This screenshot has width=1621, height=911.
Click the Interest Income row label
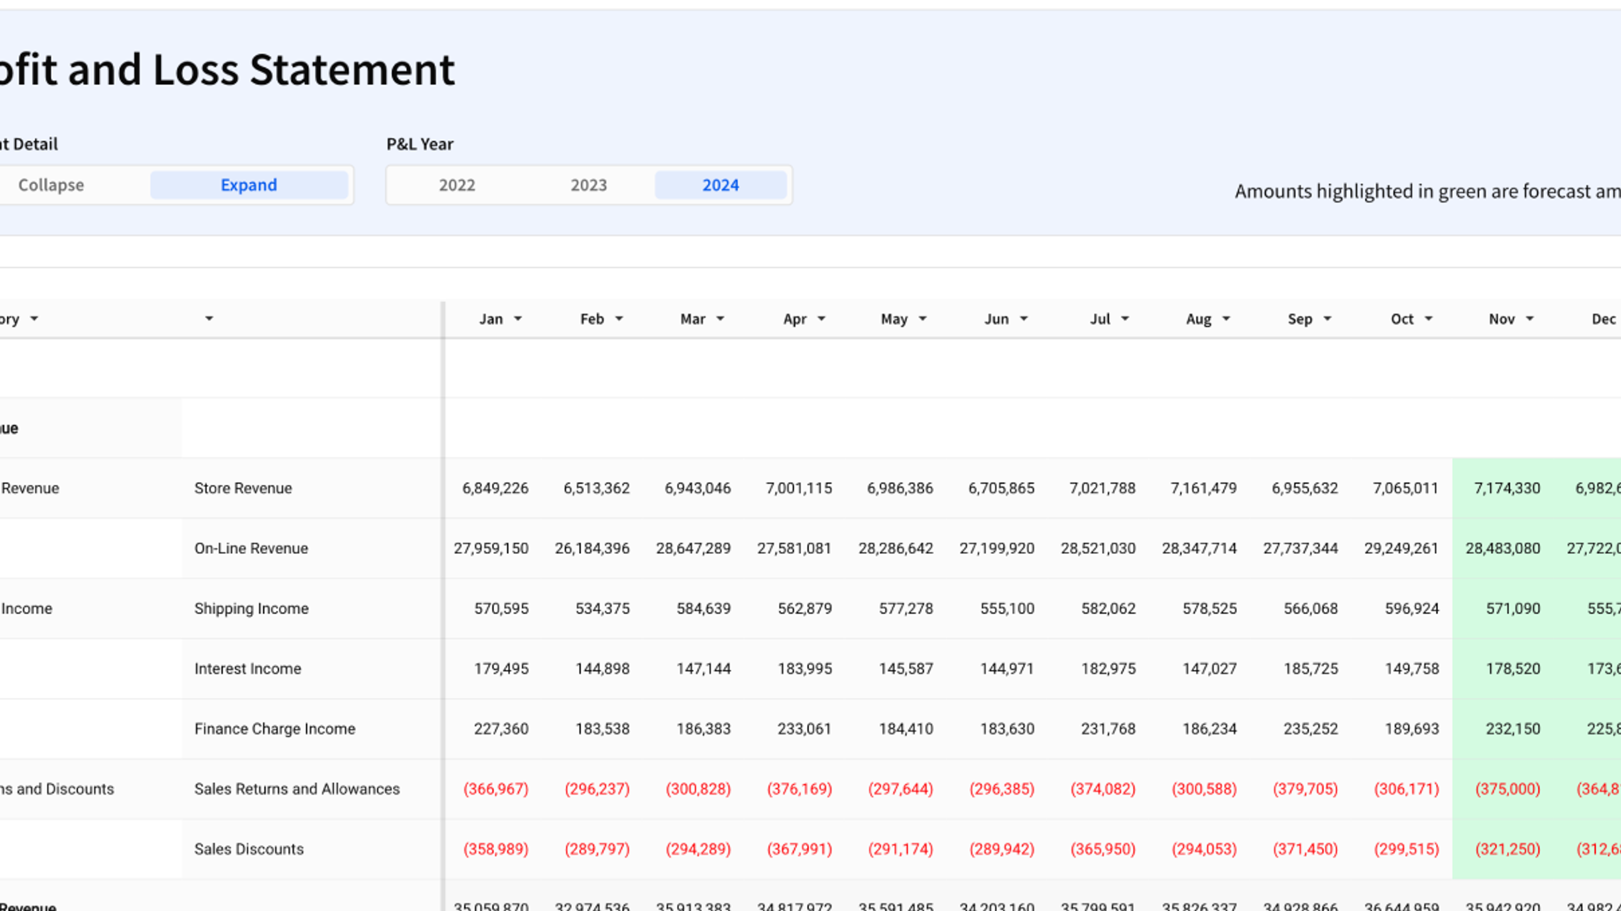pos(247,669)
